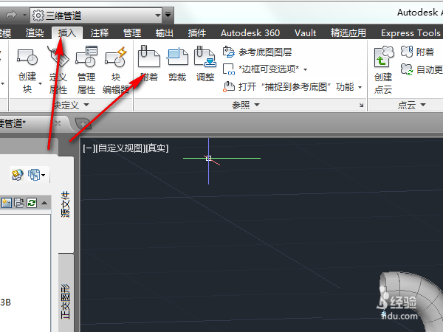Expand the 创建块 dropdown arrow
The height and width of the screenshot is (332, 443).
[x=40, y=83]
